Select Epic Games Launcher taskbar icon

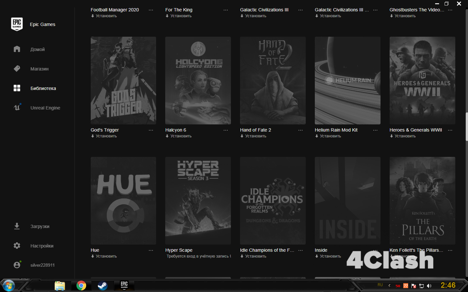[124, 286]
